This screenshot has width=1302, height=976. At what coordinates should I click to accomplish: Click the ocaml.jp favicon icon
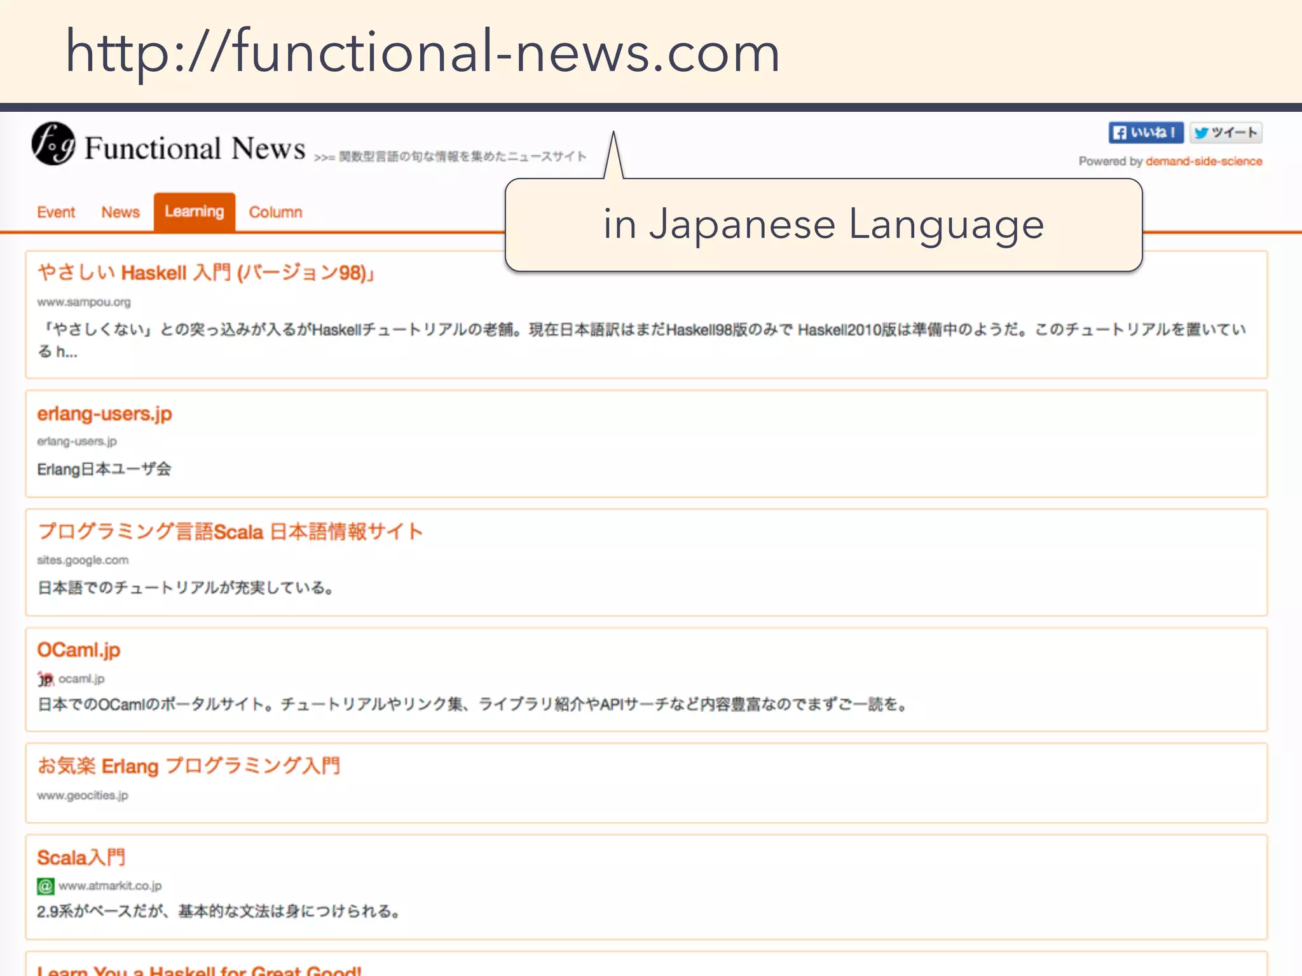[45, 679]
